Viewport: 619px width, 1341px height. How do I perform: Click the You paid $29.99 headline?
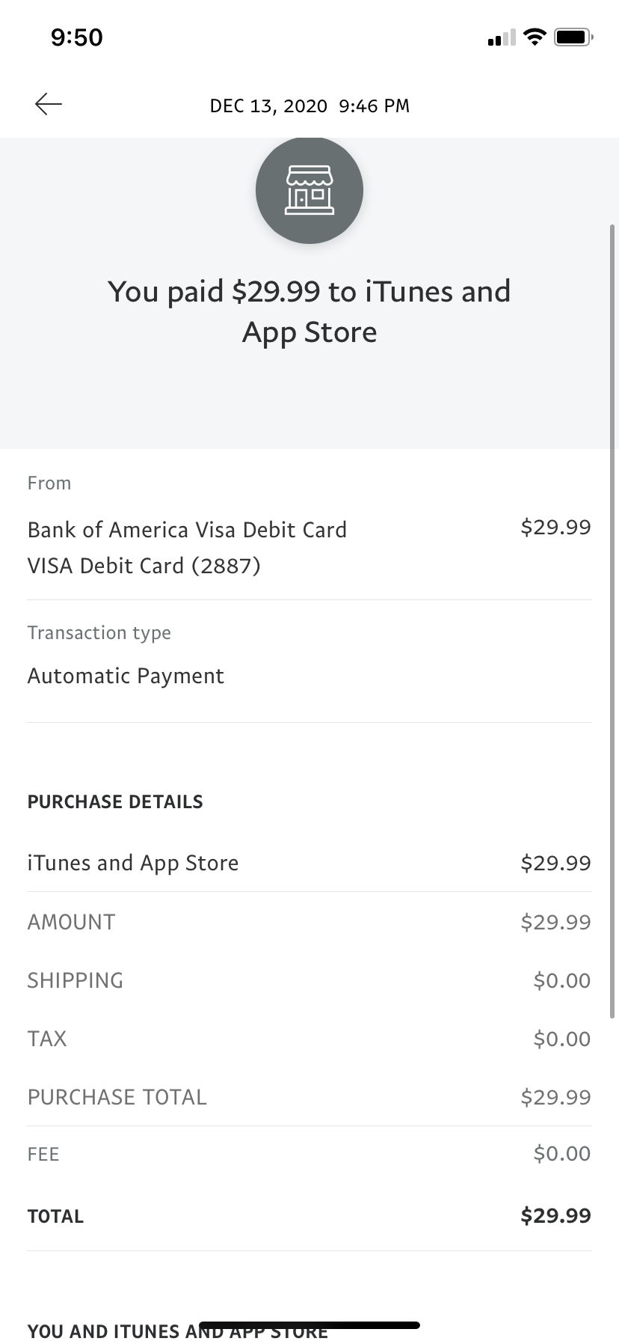309,311
